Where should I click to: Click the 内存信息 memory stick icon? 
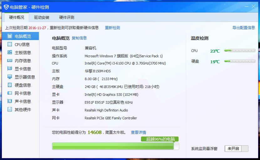[x=10, y=61]
